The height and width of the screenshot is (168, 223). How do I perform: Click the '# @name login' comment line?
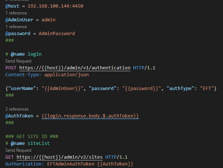[x=23, y=54]
